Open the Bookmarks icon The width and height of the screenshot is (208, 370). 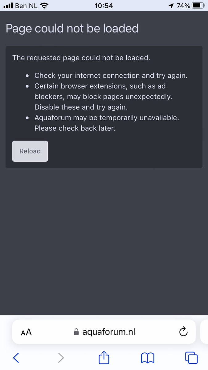[x=148, y=358]
